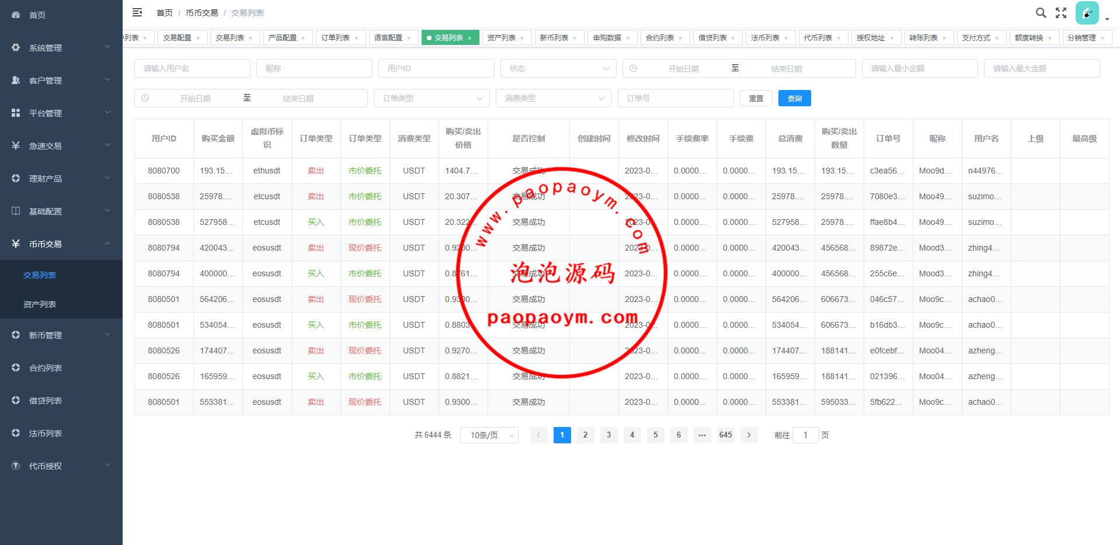Expand 理财产品 sidebar menu

[61, 179]
